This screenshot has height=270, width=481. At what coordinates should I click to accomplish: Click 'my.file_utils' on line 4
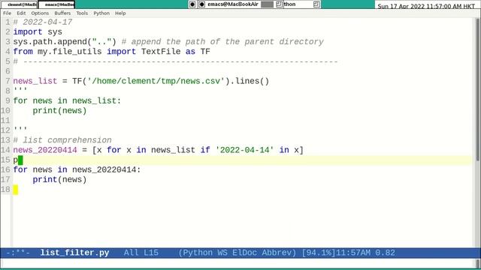[69, 52]
